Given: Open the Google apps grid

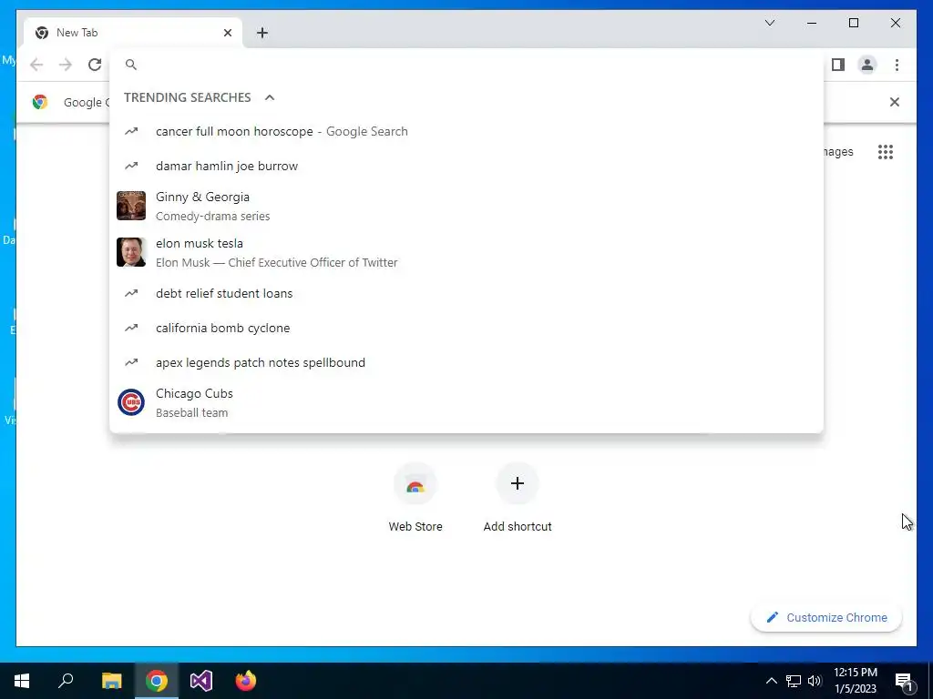Looking at the screenshot, I should pyautogui.click(x=886, y=152).
